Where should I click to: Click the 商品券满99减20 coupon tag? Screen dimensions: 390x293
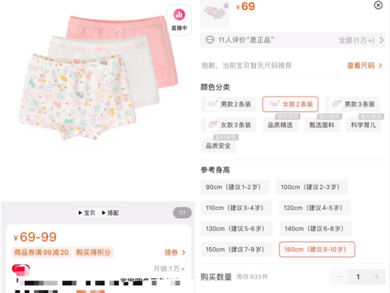click(42, 253)
